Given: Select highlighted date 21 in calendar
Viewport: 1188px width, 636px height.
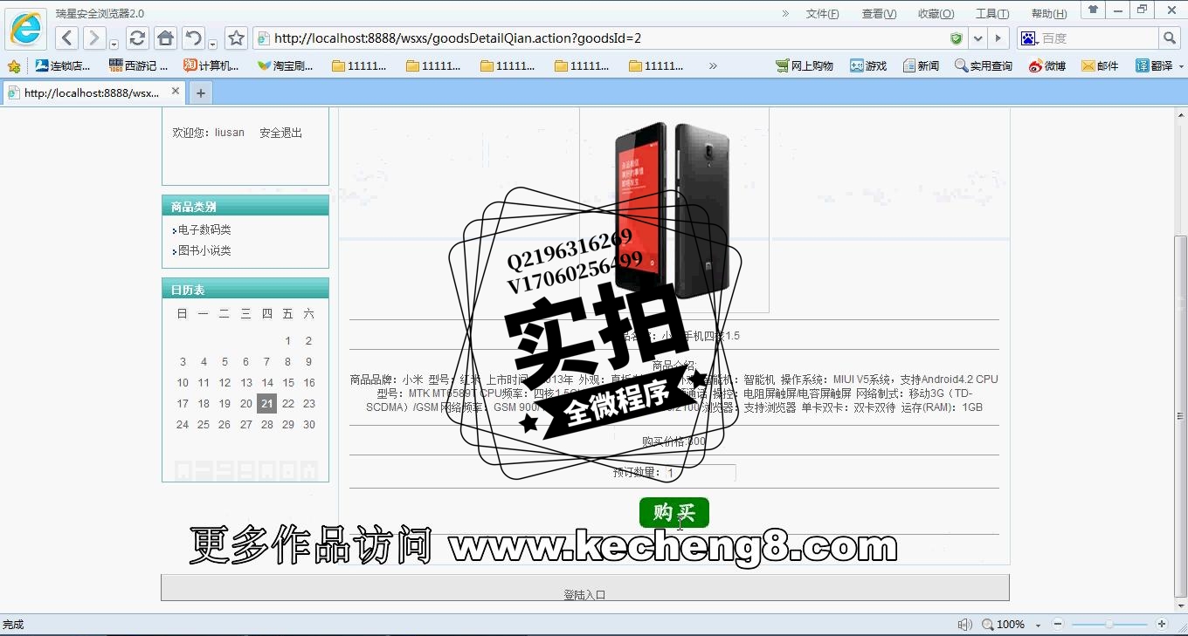Looking at the screenshot, I should [266, 403].
